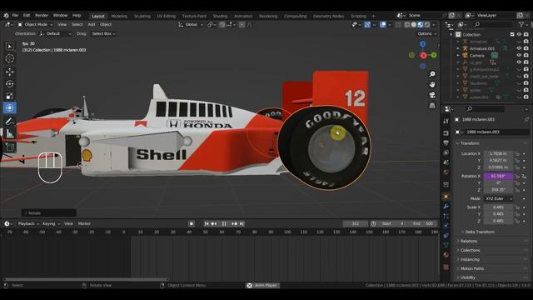Image resolution: width=533 pixels, height=300 pixels.
Task: Switch to the UV Editing workspace tab
Action: [167, 16]
